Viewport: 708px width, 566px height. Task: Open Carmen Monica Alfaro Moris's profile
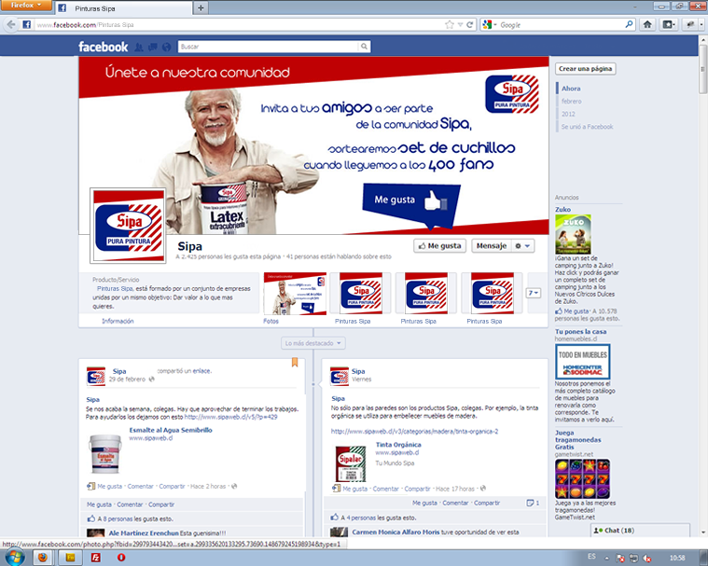(396, 531)
